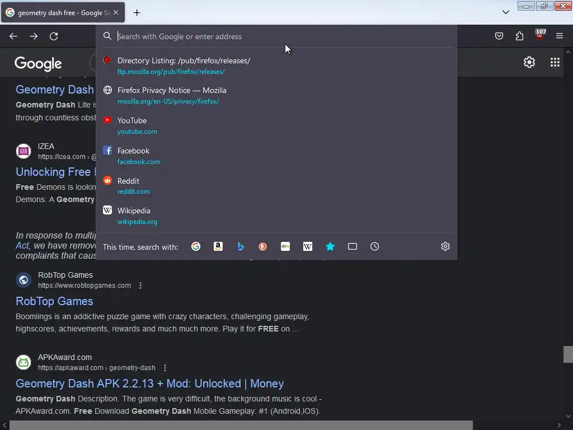Open the Firefox hamburger menu
The image size is (573, 430).
pyautogui.click(x=560, y=36)
